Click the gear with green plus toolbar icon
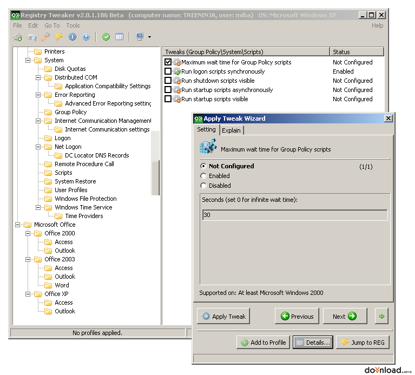The image size is (415, 375). [18, 37]
